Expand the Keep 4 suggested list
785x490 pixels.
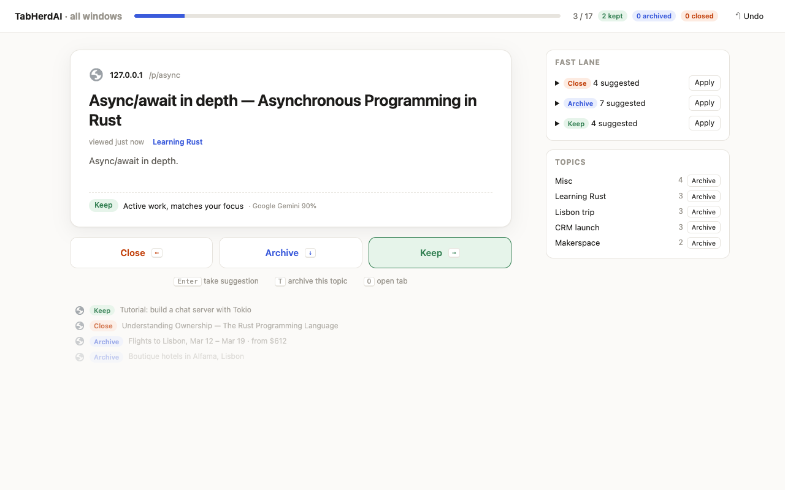coord(557,124)
